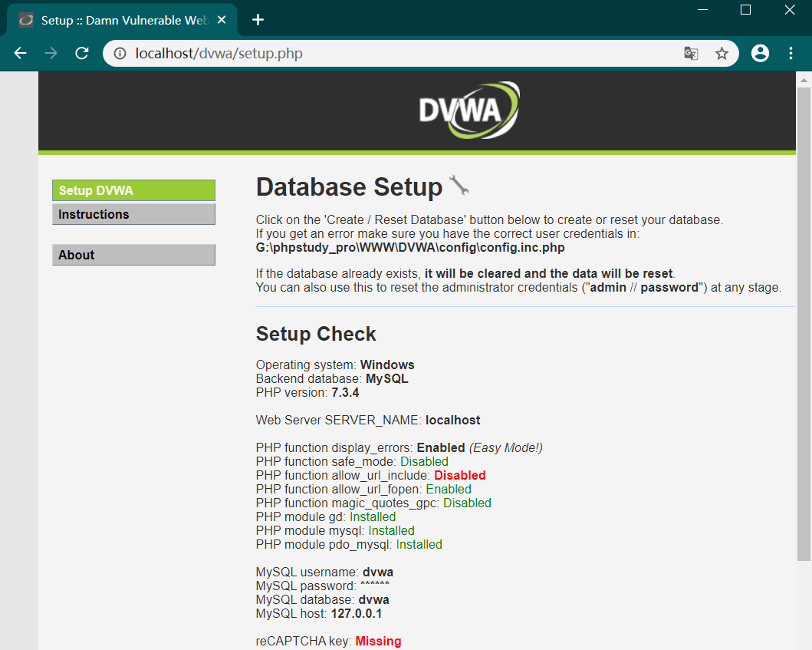The image size is (812, 650).
Task: Open the Chrome three-dot menu
Action: (x=791, y=53)
